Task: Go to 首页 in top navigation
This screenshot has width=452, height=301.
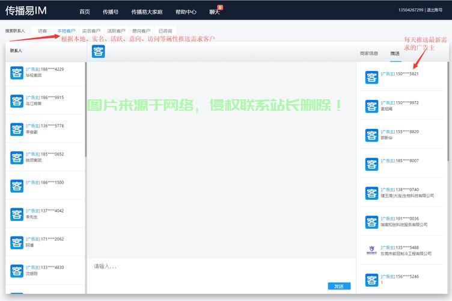Action: [x=85, y=12]
